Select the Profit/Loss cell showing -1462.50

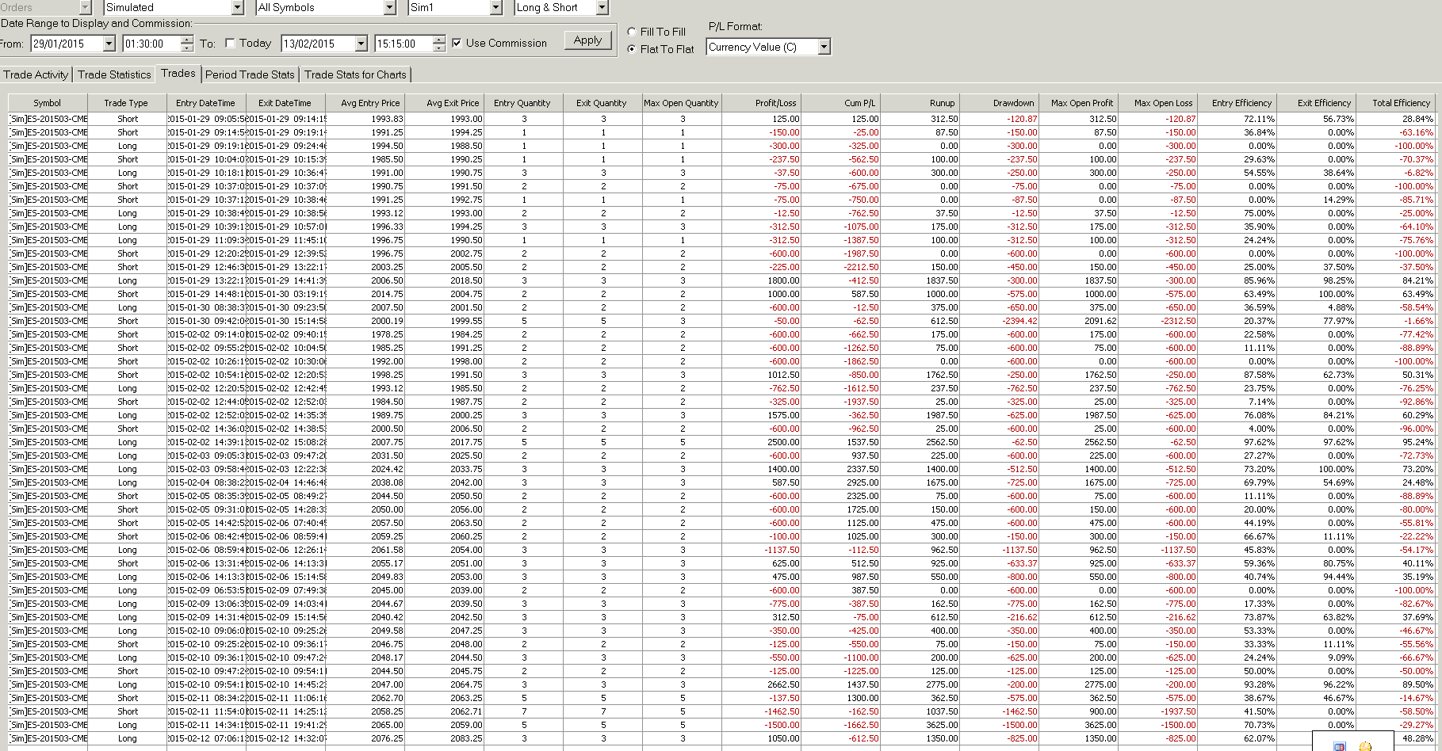pyautogui.click(x=761, y=711)
